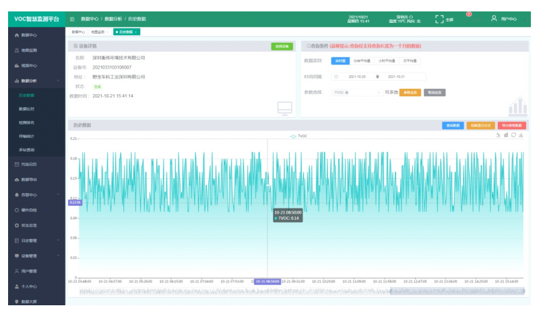Click the red export table data button
Image resolution: width=541 pixels, height=314 pixels.
512,125
